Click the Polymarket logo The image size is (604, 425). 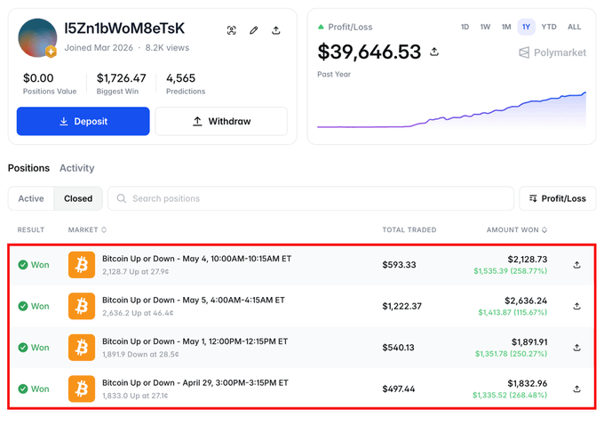[552, 52]
